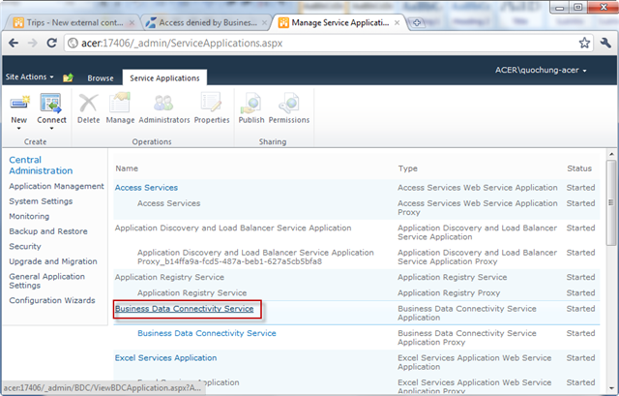Screen dimensions: 619x396
Task: Open Configuration Wizards in the sidebar
Action: 52,300
